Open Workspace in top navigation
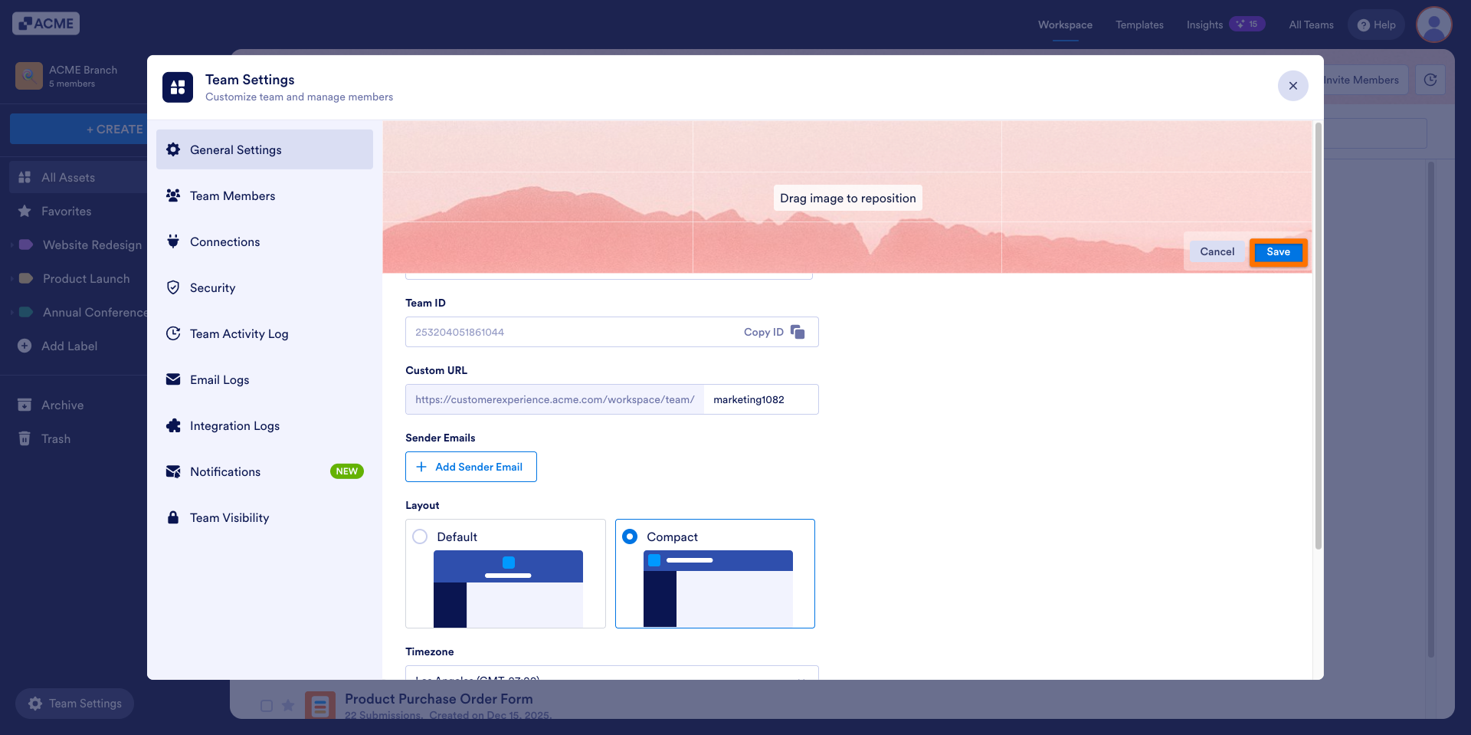This screenshot has height=735, width=1471. [x=1065, y=25]
